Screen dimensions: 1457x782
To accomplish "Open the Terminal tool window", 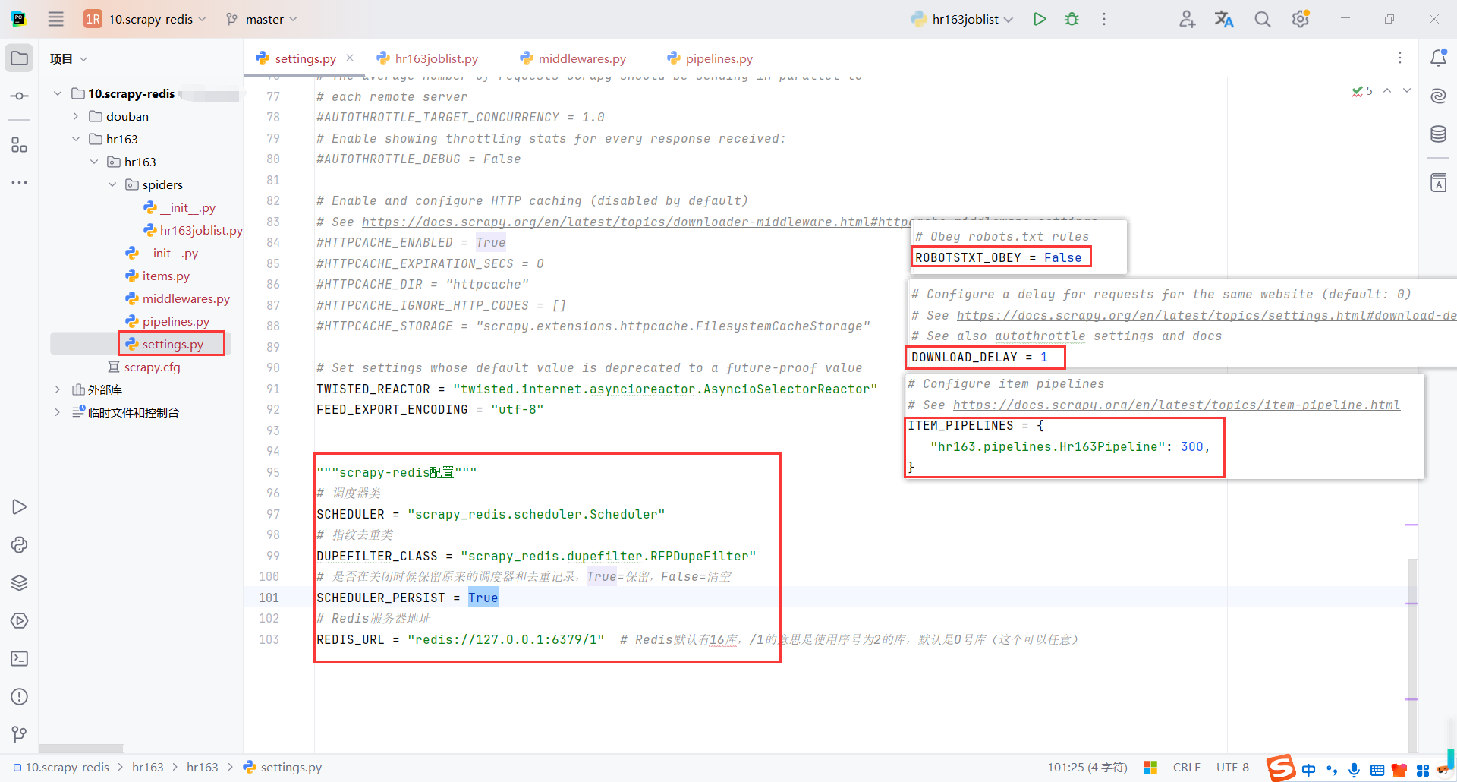I will click(x=20, y=659).
